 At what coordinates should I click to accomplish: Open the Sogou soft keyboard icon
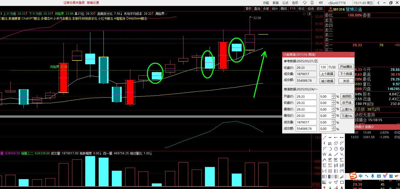[379, 176]
